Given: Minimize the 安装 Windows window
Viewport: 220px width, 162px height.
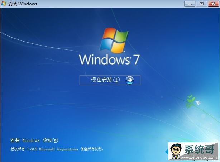Looking at the screenshot, I should click(x=190, y=4).
